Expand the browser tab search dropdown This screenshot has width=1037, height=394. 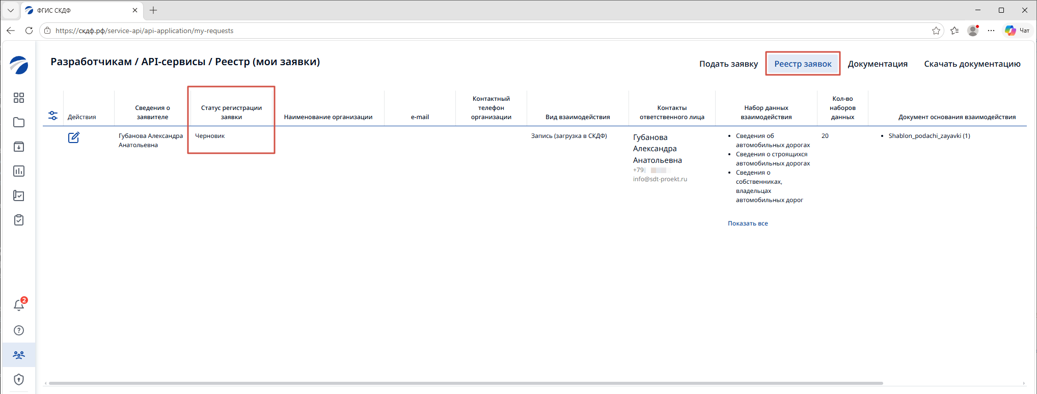(x=10, y=10)
